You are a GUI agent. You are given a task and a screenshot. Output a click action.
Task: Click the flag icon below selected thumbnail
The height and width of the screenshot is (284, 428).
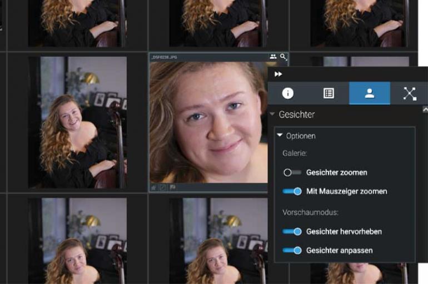(x=173, y=188)
